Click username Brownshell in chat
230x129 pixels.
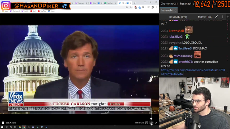[x=176, y=31]
